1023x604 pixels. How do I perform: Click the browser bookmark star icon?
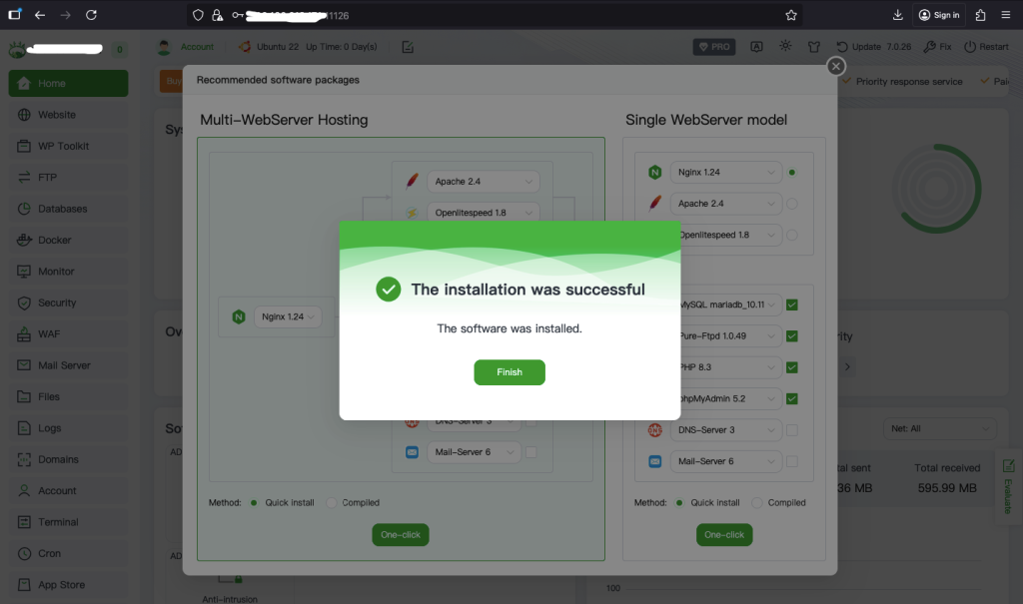(x=791, y=15)
